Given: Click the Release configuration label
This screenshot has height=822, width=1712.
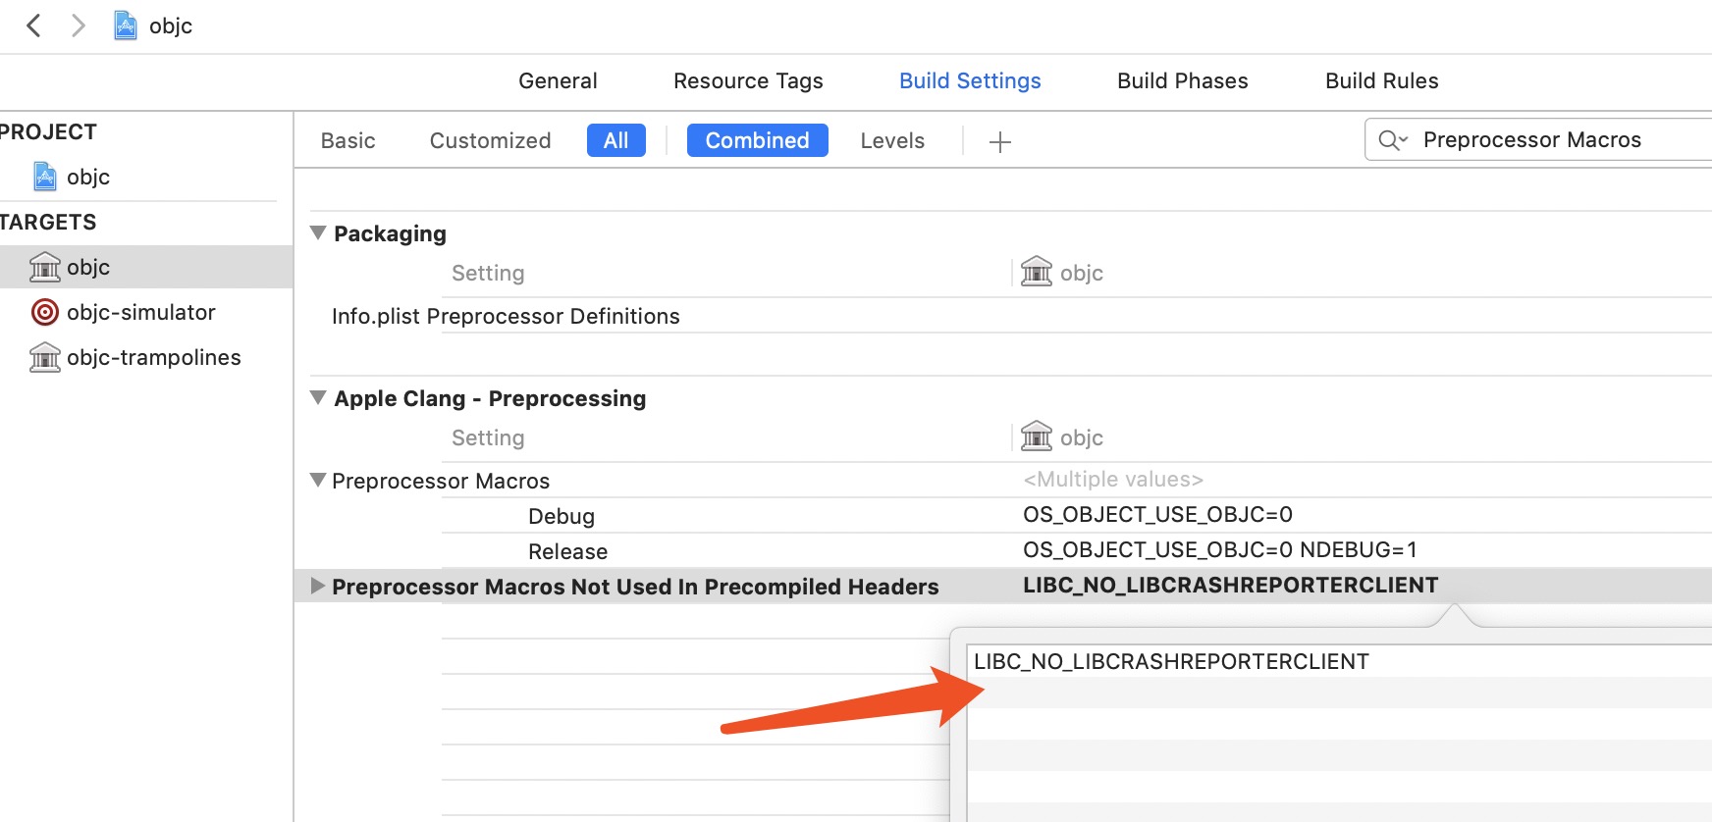Looking at the screenshot, I should pos(567,551).
